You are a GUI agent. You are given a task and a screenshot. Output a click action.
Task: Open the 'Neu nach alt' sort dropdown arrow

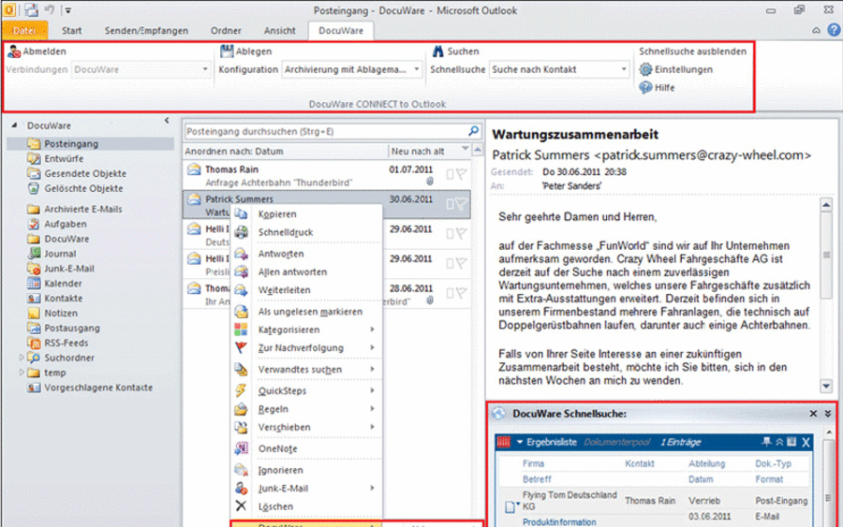[465, 150]
